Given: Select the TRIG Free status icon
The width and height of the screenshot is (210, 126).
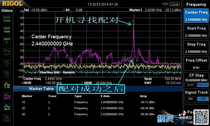Looking at the screenshot, I should point(7,30).
